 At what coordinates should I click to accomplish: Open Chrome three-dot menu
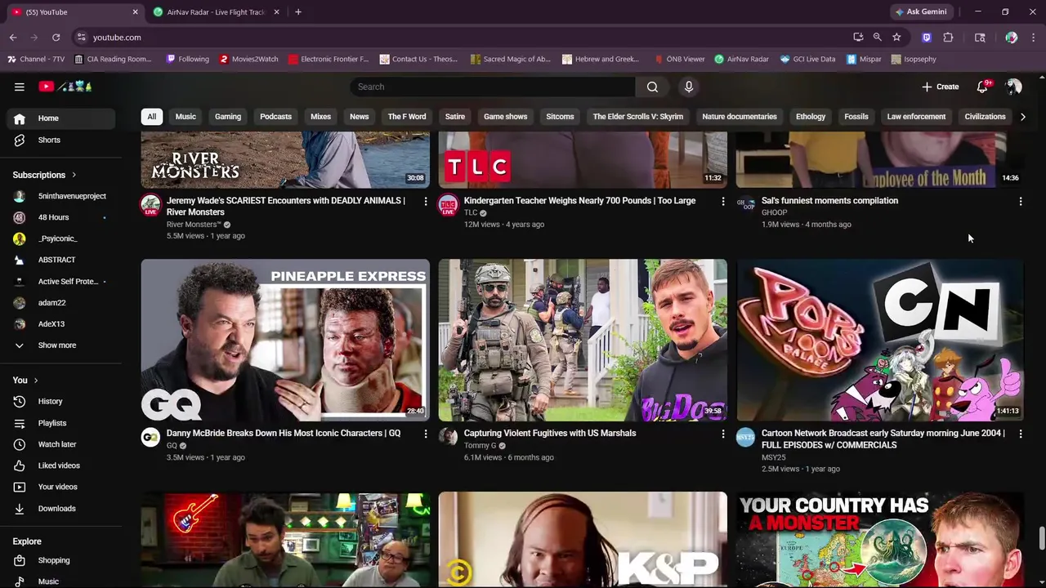tap(1034, 38)
